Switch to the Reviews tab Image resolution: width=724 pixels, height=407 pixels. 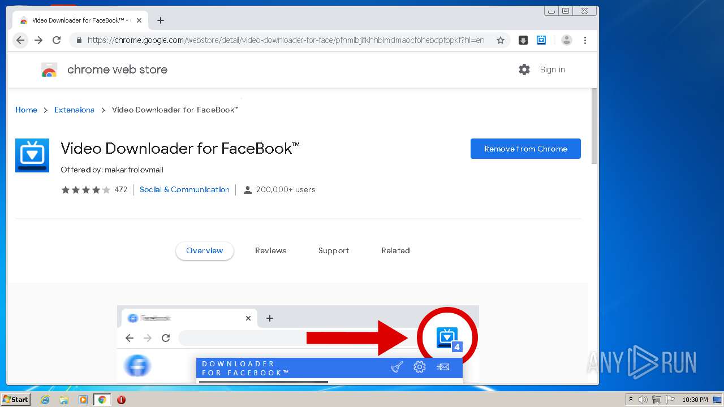coord(270,250)
